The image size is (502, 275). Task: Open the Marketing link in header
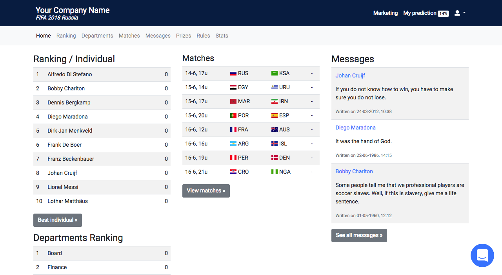385,13
